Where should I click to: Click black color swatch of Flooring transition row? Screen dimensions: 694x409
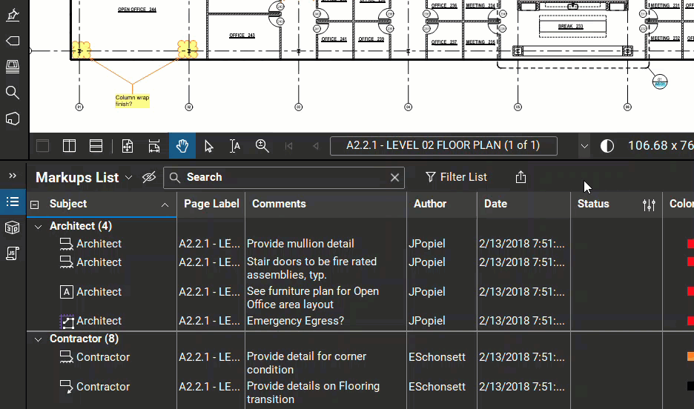tap(690, 386)
